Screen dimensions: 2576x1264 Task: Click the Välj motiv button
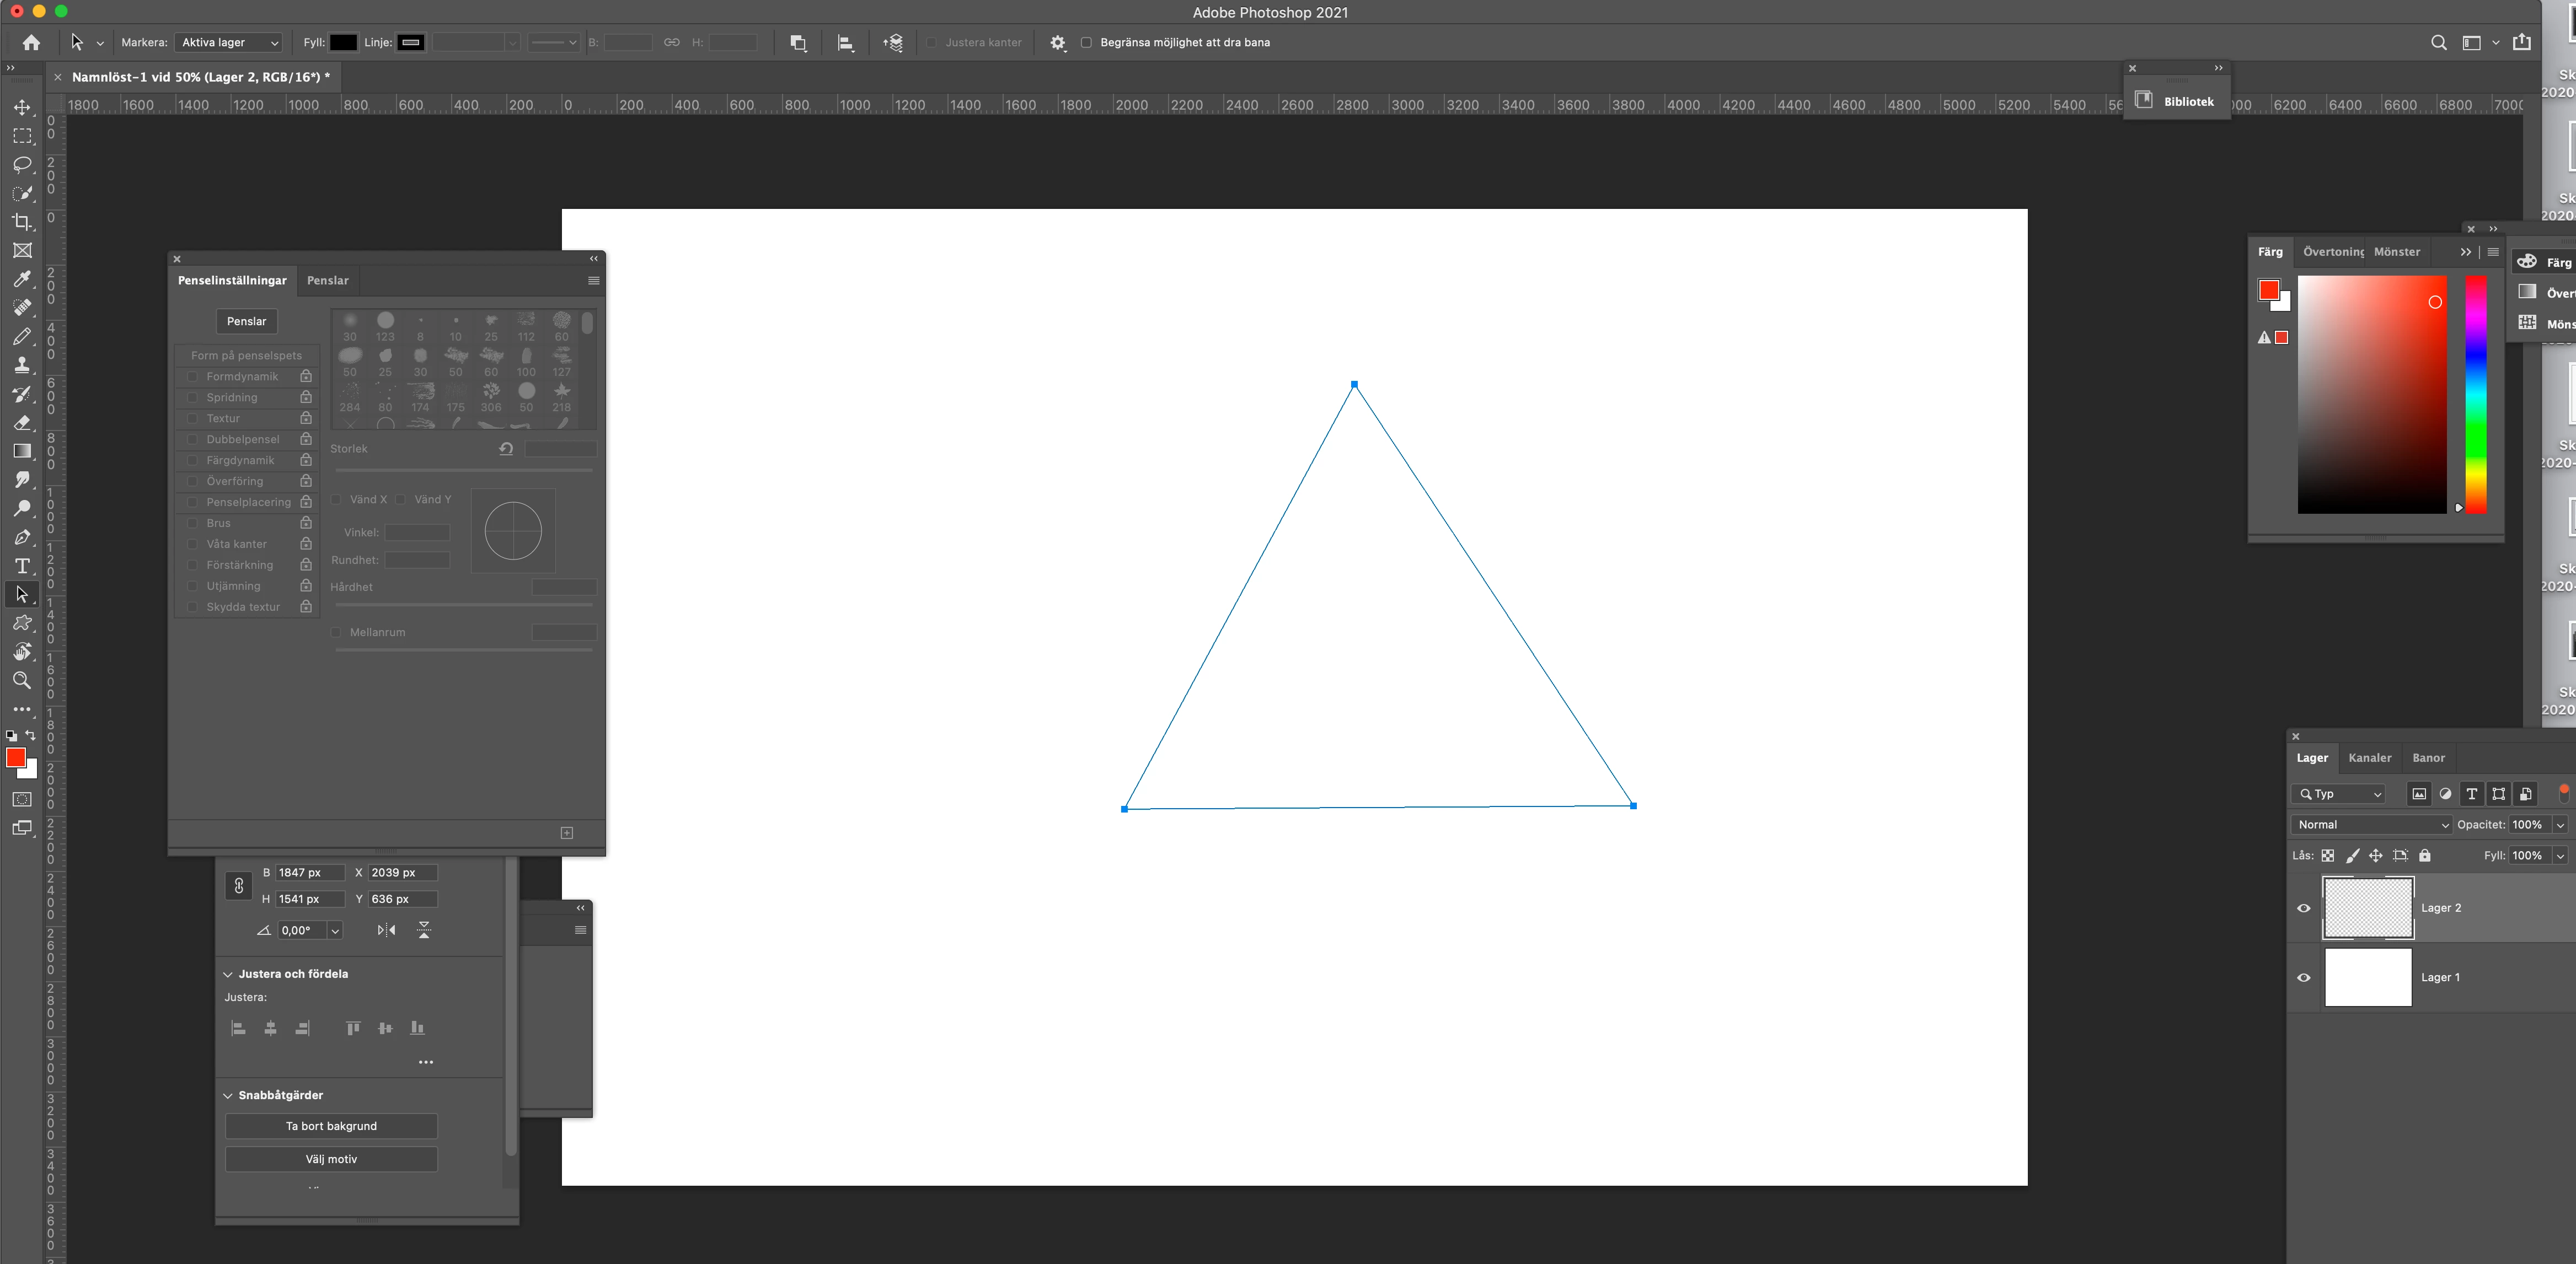331,1159
